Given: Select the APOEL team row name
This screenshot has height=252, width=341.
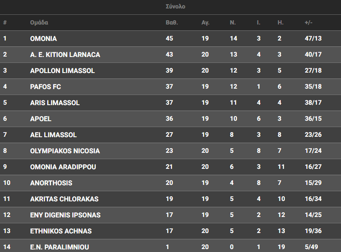Looking at the screenshot, I should click(x=41, y=119).
